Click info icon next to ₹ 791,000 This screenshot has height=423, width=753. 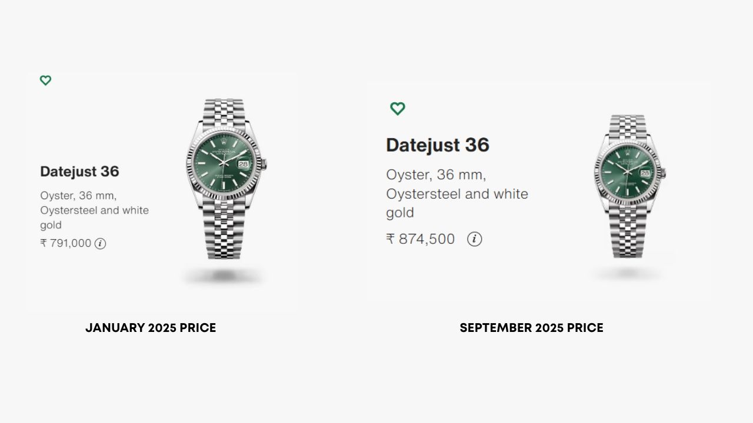click(x=101, y=243)
